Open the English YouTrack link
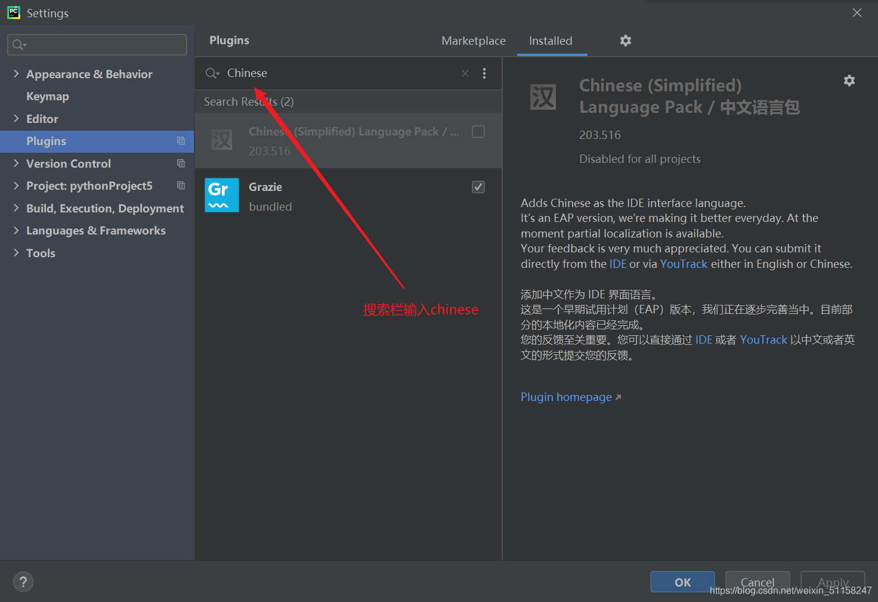 [684, 264]
